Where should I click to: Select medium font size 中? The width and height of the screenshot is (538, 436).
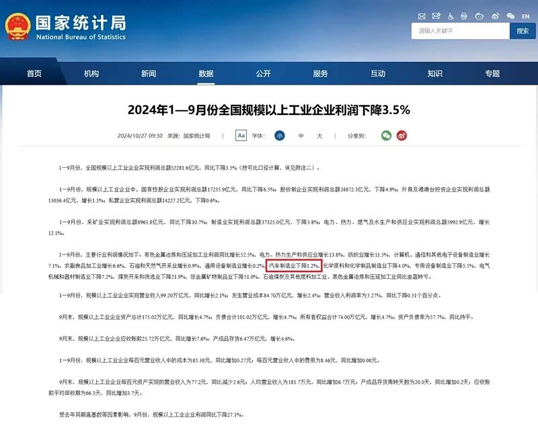(301, 136)
